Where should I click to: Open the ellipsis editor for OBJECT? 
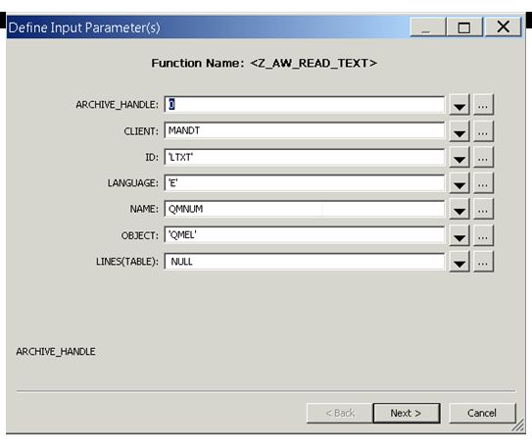[483, 235]
